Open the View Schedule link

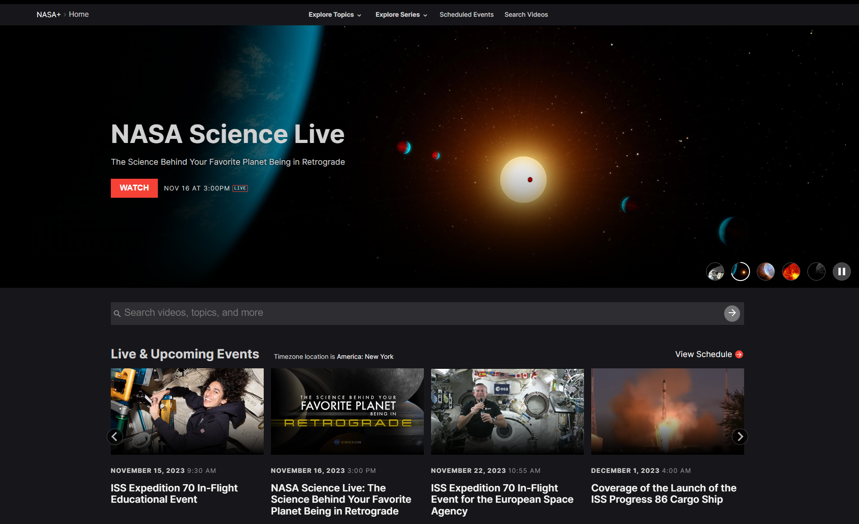[x=703, y=354]
